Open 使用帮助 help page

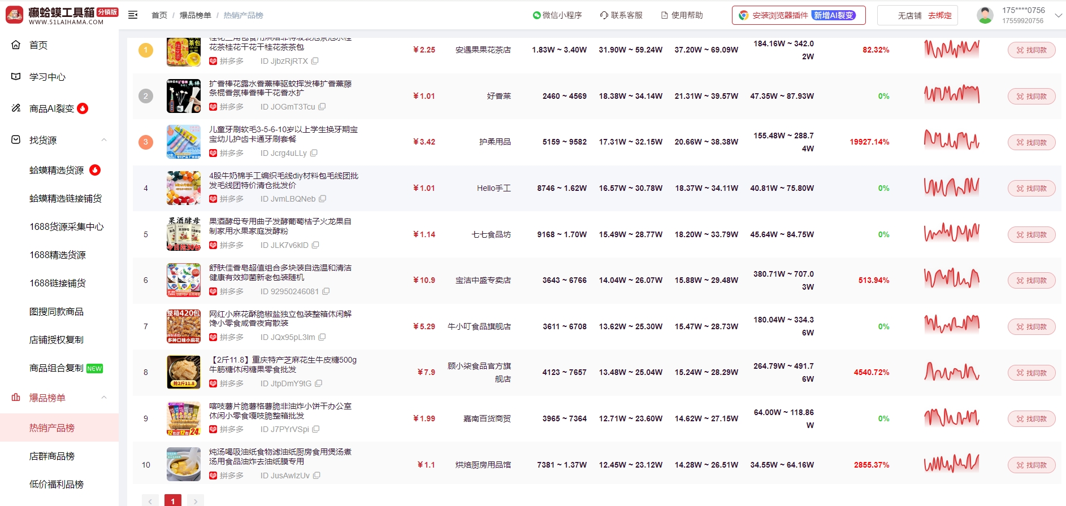pyautogui.click(x=682, y=15)
